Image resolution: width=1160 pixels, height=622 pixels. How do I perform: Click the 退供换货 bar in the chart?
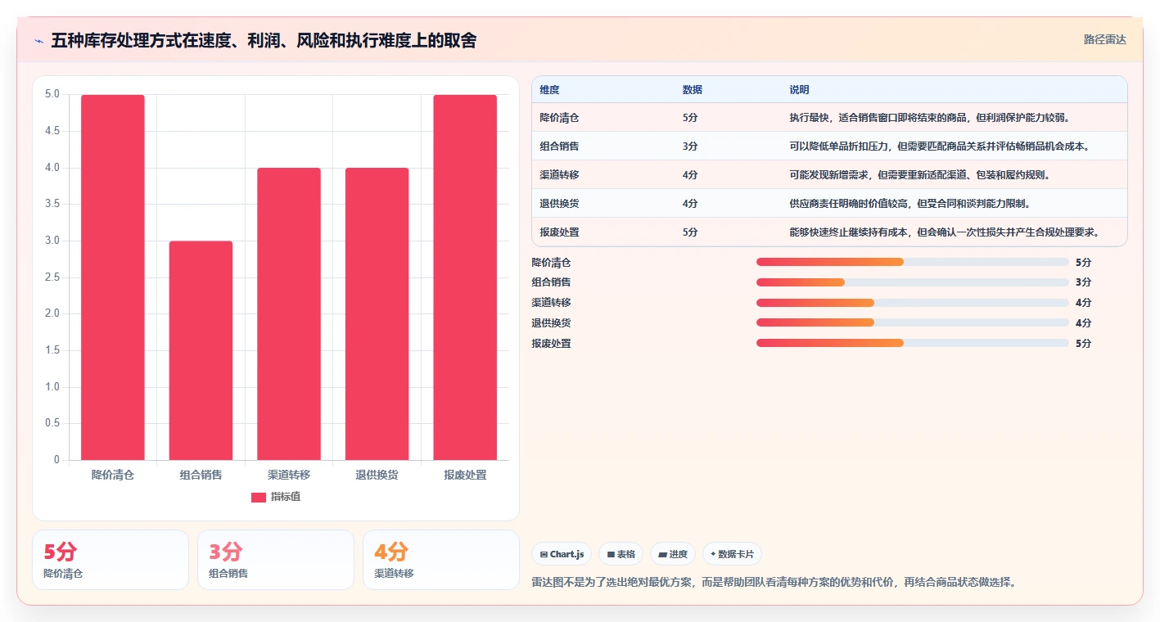pyautogui.click(x=377, y=314)
